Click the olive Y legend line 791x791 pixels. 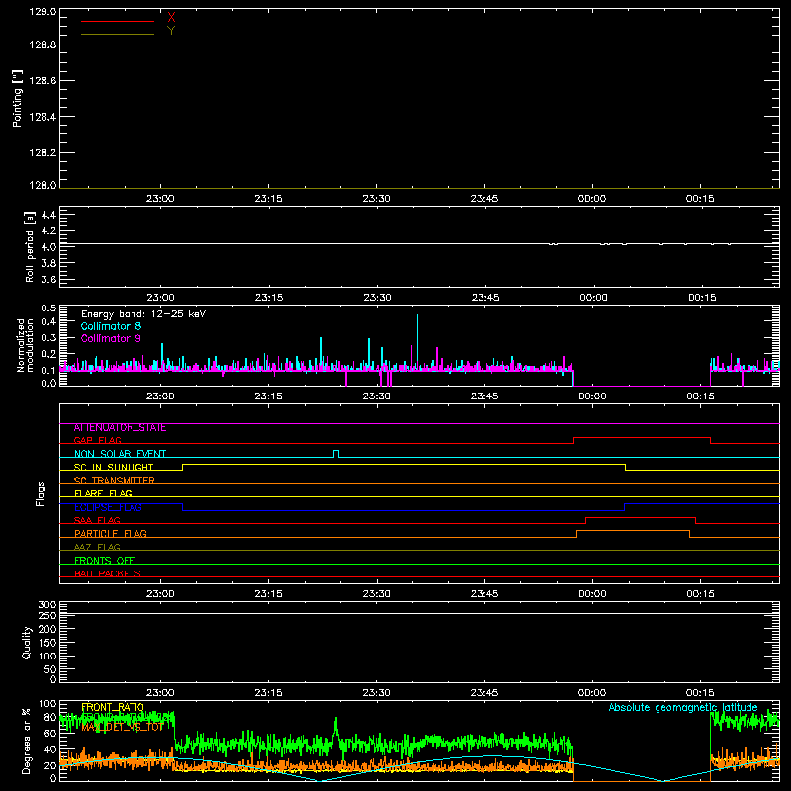(x=118, y=34)
